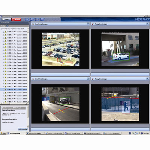Click warning icon on the 11:52:56 AM row
The width and height of the screenshot is (150, 150).
pos(6,90)
